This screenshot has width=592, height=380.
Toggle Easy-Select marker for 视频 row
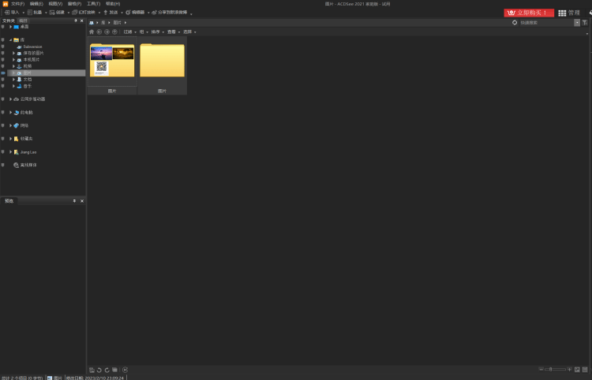click(x=3, y=66)
